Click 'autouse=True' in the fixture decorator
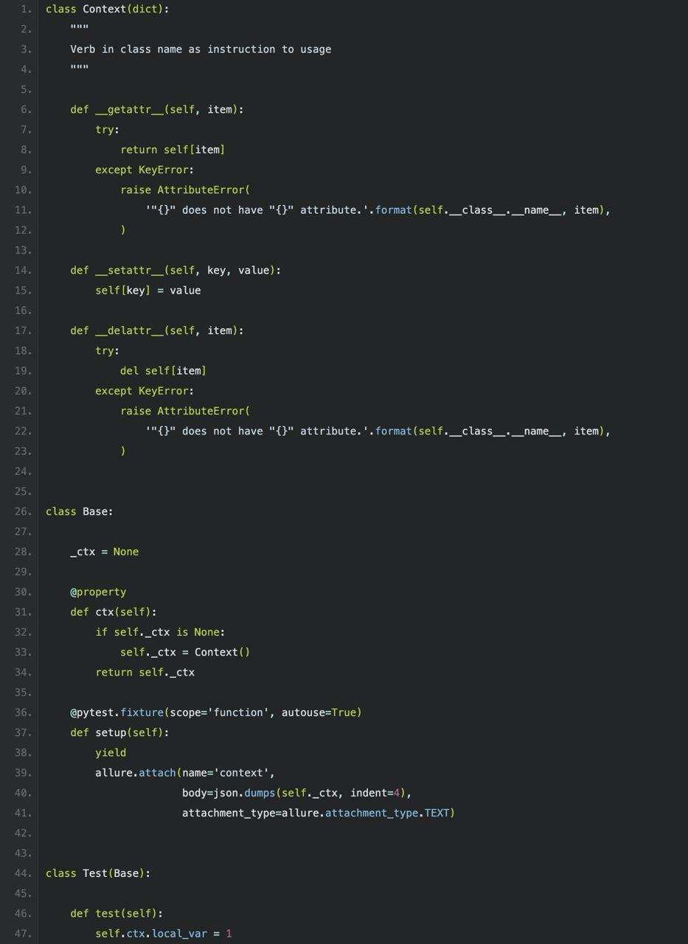 (319, 713)
